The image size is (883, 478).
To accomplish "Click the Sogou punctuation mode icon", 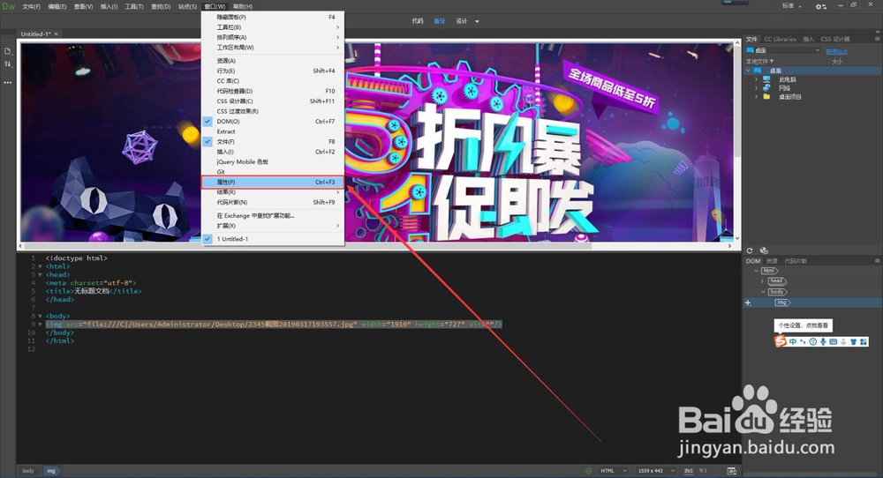I will point(803,341).
